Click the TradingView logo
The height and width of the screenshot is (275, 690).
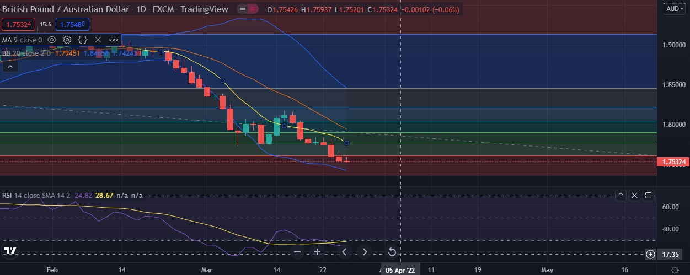click(10, 251)
